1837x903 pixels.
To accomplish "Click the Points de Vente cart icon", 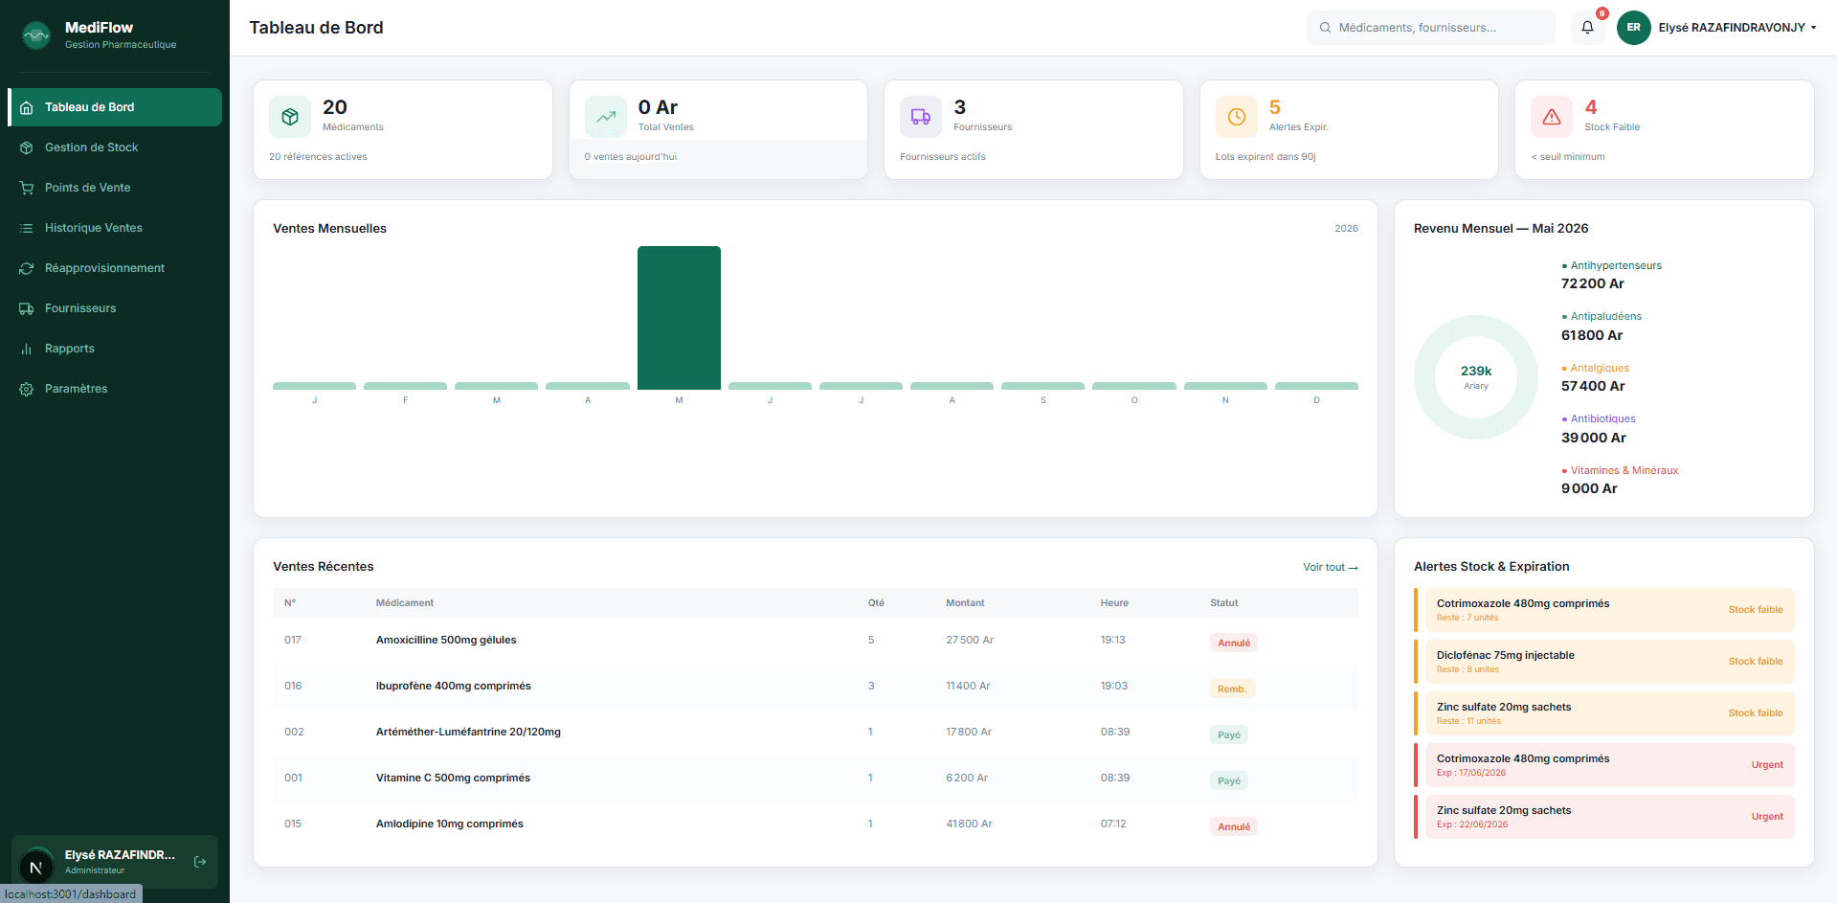I will tap(27, 188).
